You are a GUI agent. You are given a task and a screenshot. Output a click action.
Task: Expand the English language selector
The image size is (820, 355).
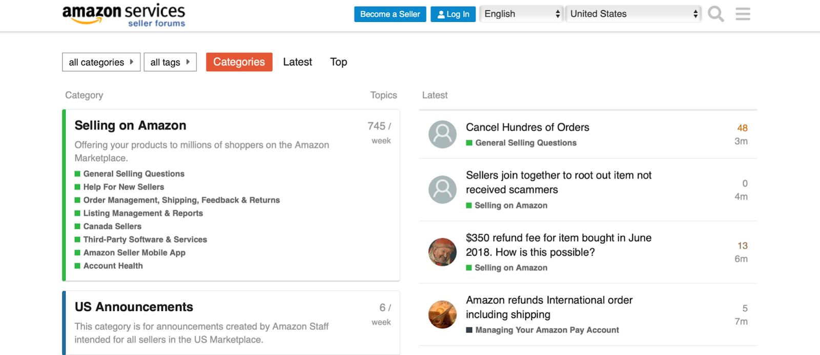(x=521, y=14)
